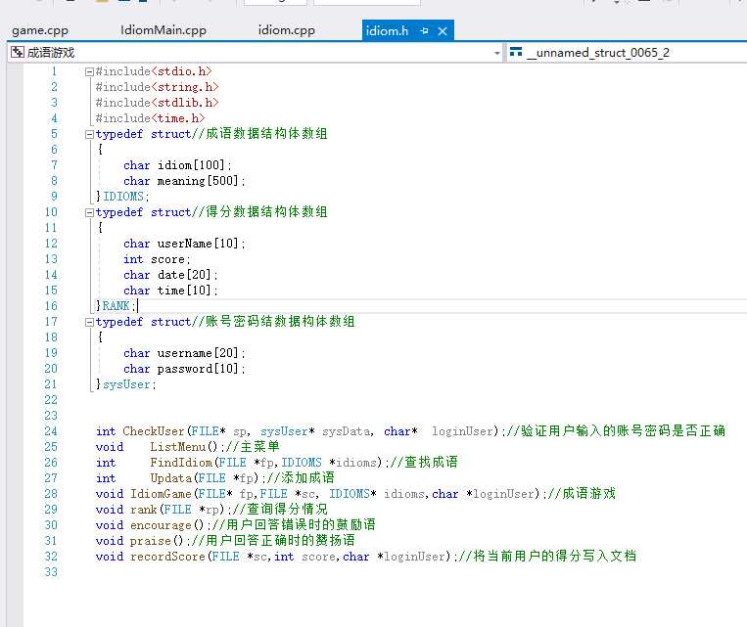This screenshot has height=627, width=747.
Task: Click the #include<stdlib.h> line
Action: [157, 103]
